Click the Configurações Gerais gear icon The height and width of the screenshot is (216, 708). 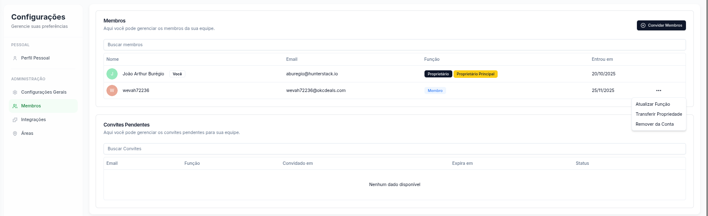coord(15,92)
